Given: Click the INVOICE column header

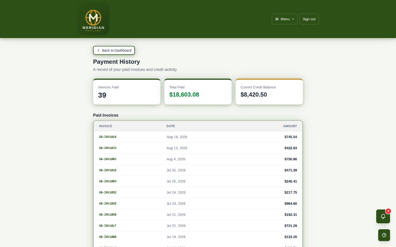Looking at the screenshot, I should click(105, 126).
